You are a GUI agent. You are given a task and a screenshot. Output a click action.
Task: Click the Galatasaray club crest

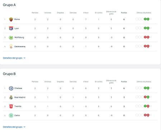[x=11, y=46]
